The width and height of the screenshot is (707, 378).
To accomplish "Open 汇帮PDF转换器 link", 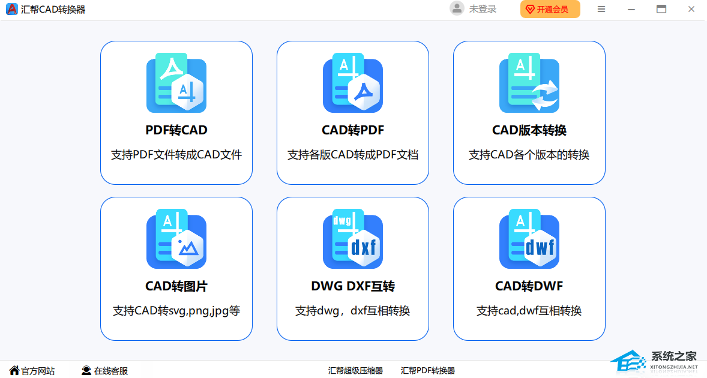I will (x=428, y=371).
